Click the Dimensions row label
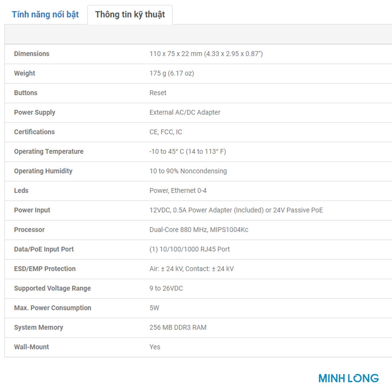 (x=32, y=54)
